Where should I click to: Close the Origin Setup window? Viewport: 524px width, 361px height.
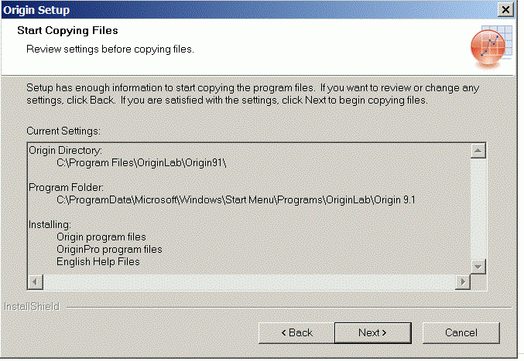click(x=505, y=10)
